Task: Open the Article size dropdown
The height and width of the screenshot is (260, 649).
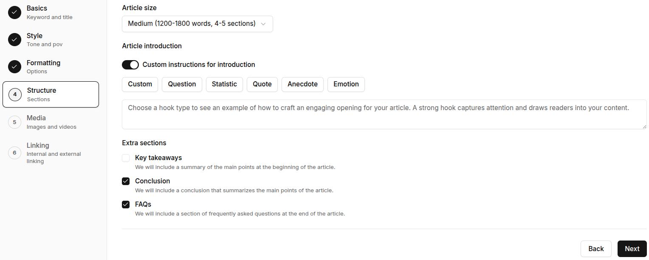Action: tap(197, 24)
